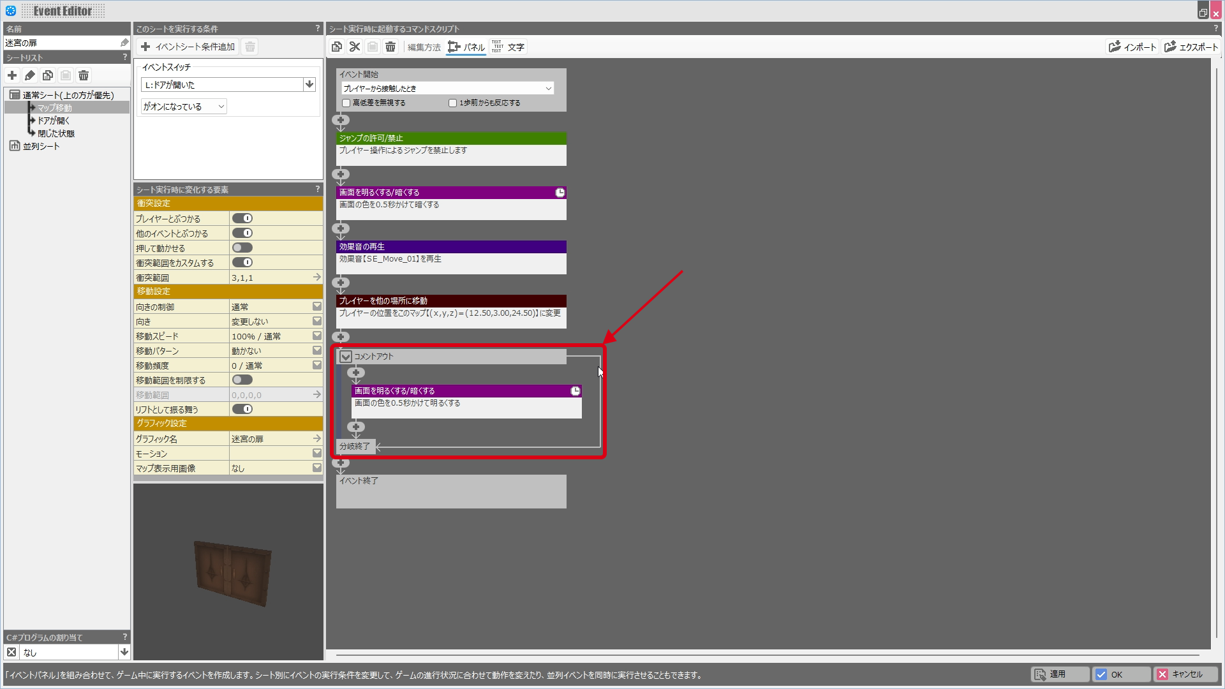Select the 閉じた状態 sheet
1225x689 pixels.
pos(56,133)
